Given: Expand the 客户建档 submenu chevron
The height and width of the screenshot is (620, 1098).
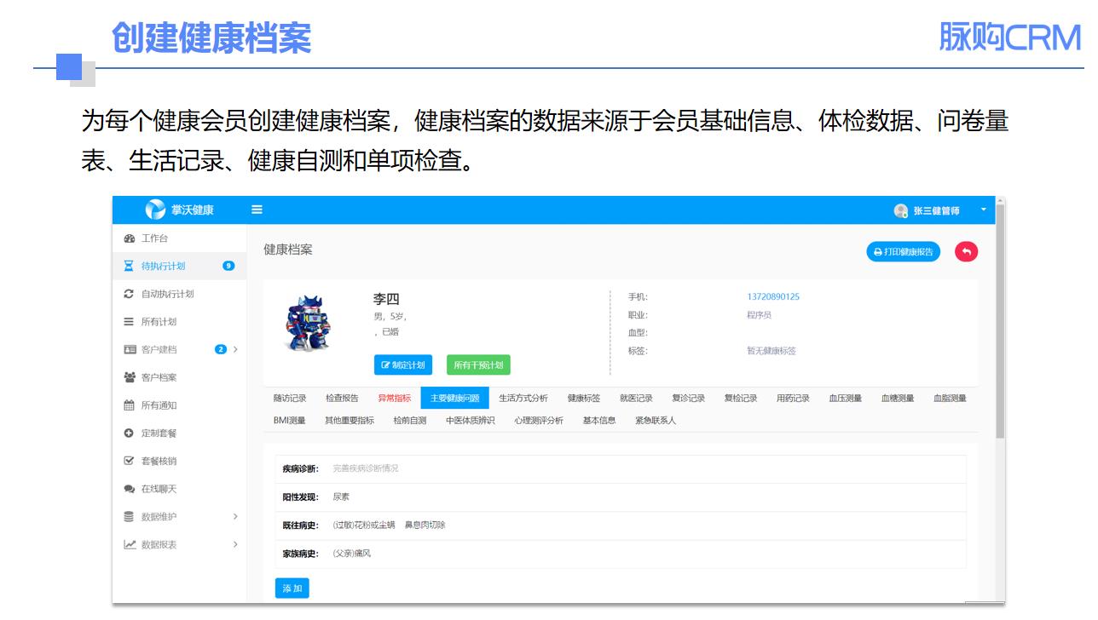Looking at the screenshot, I should [235, 349].
